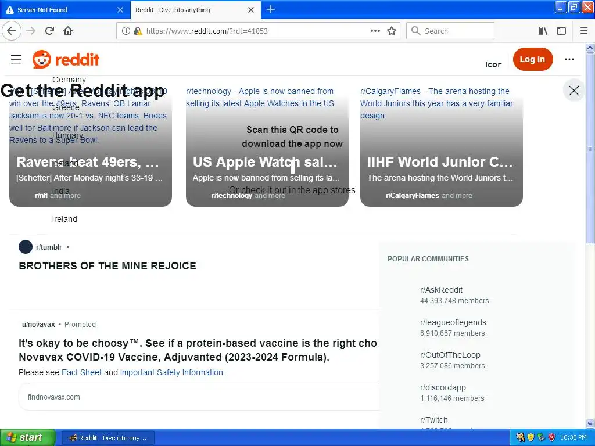The image size is (595, 446).
Task: Open site information icon in address bar
Action: tap(126, 31)
